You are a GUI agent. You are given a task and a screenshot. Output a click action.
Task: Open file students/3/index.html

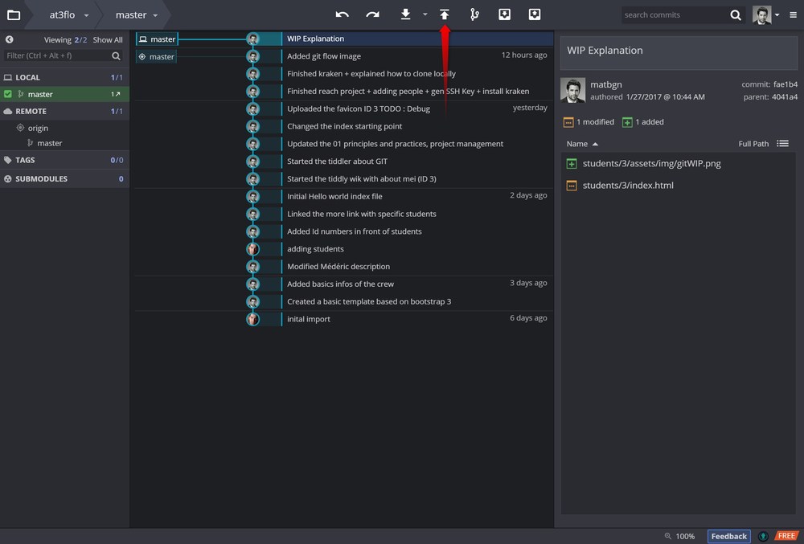(628, 186)
